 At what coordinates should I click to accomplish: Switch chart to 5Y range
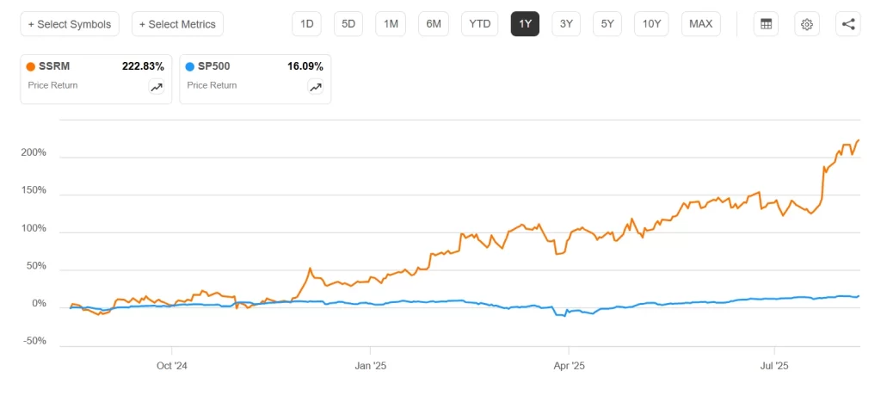click(607, 24)
